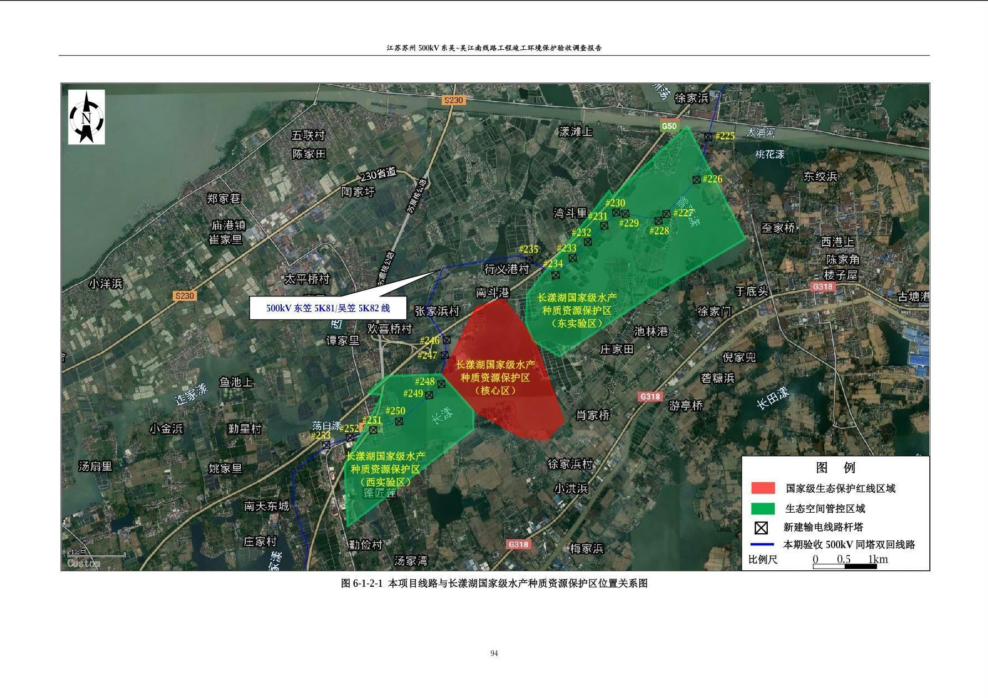
Task: Click the place name 张家浜村
Action: pyautogui.click(x=437, y=311)
